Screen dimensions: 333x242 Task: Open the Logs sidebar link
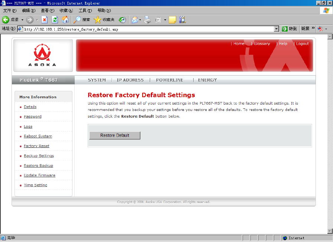coord(28,126)
